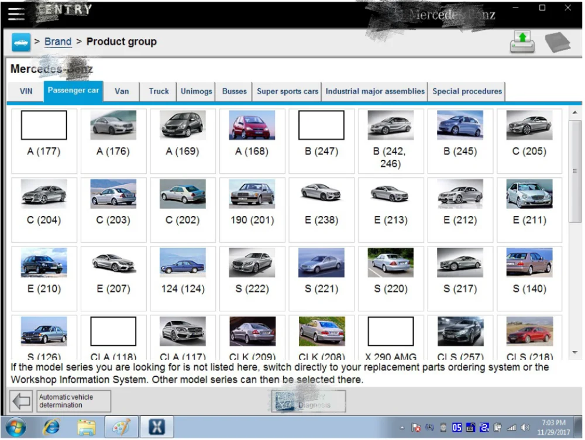Screen dimensions: 585x440
Task: Select the blue B (245) car
Action: pyautogui.click(x=460, y=141)
